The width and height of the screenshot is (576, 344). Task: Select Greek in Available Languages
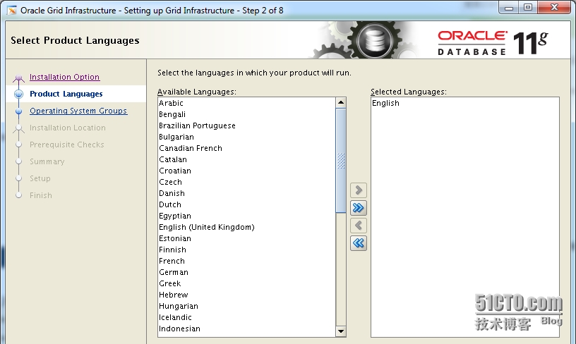pyautogui.click(x=246, y=283)
